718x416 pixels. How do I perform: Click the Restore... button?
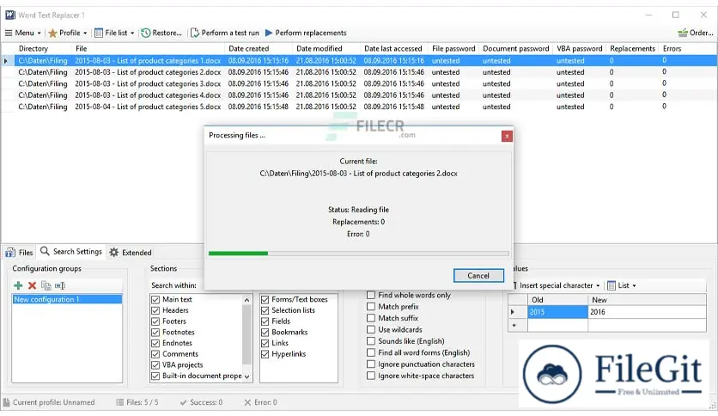[x=161, y=33]
